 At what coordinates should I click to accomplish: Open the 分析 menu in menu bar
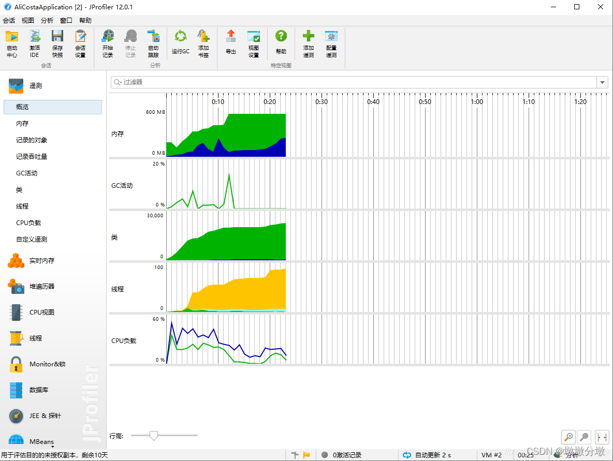click(47, 21)
